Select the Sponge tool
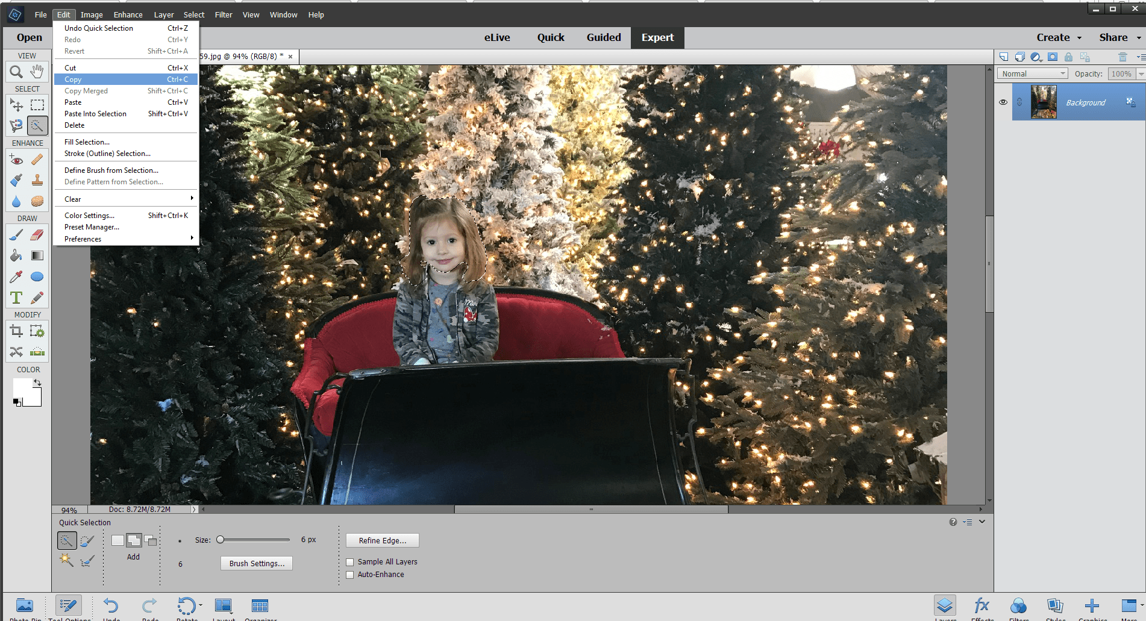The height and width of the screenshot is (621, 1146). 37,201
